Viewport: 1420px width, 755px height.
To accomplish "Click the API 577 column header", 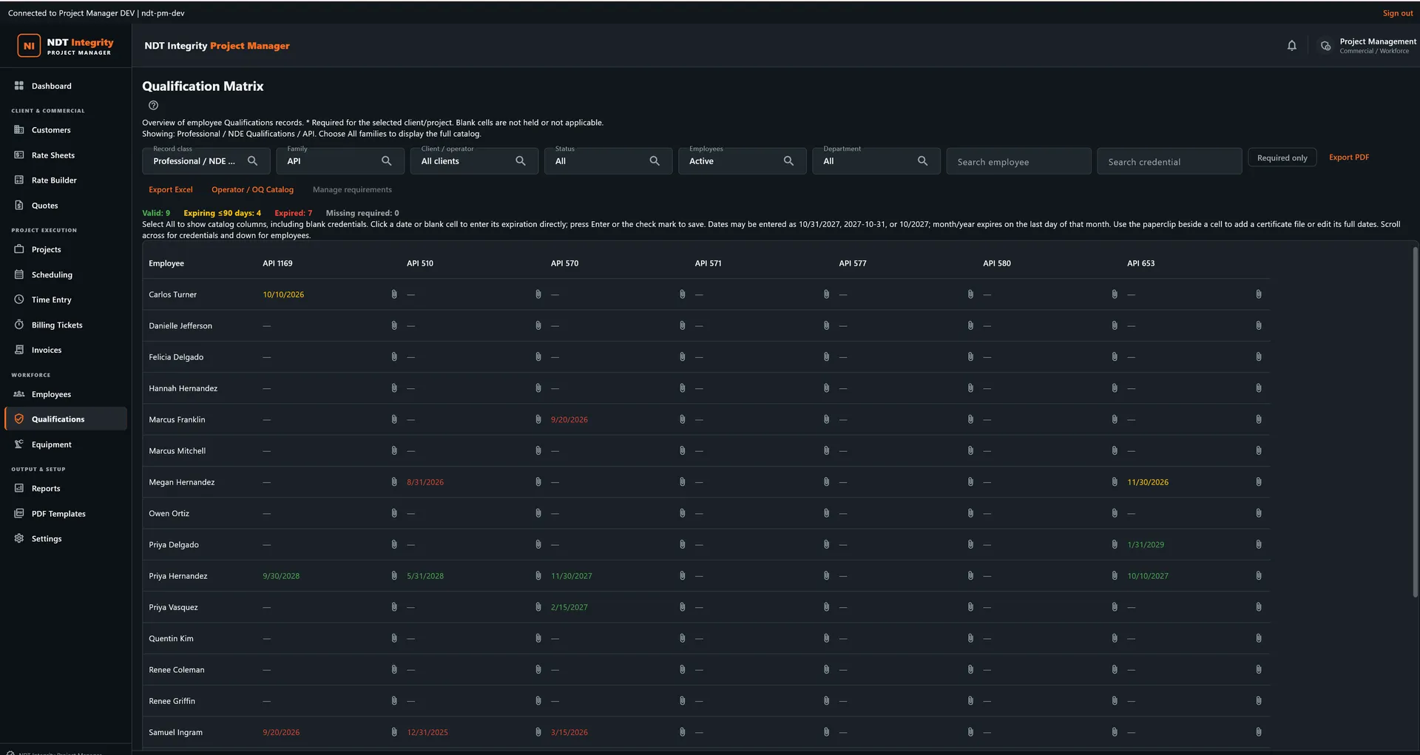I will tap(852, 263).
